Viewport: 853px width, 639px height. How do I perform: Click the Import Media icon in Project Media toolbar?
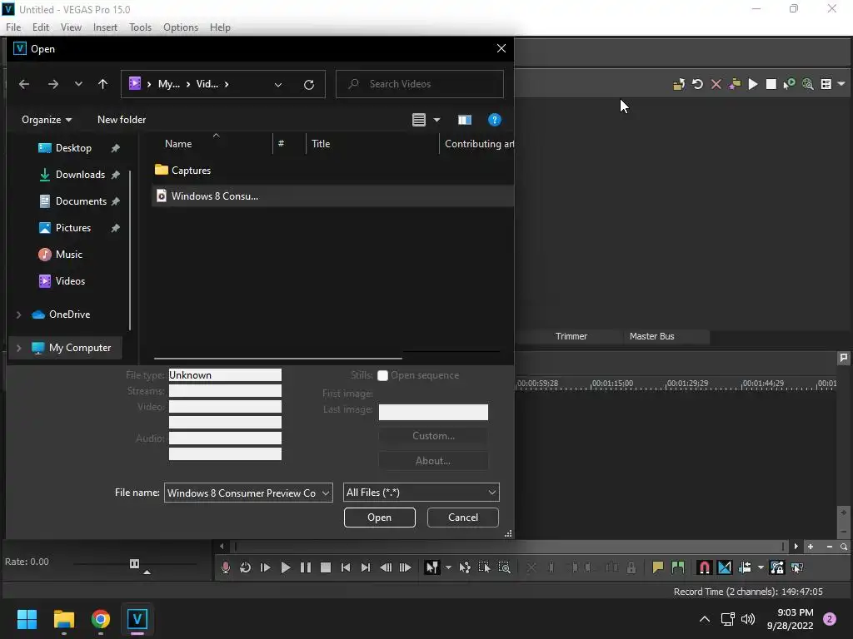click(679, 84)
